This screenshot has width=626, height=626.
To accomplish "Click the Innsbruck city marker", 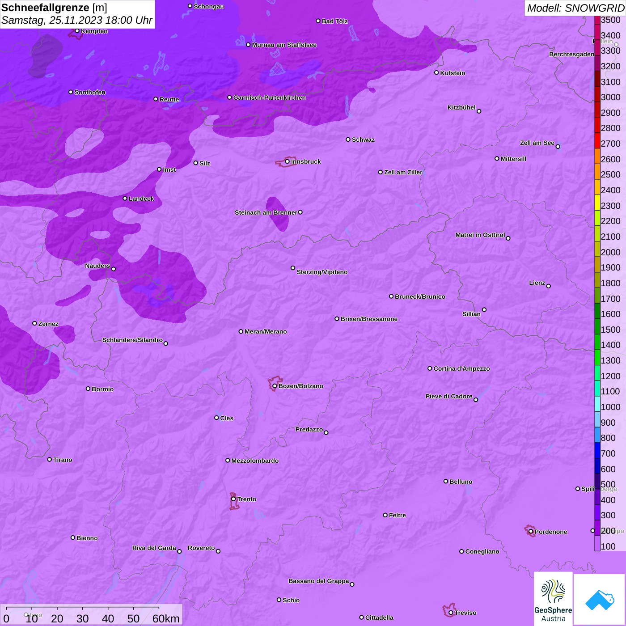I will coord(288,161).
